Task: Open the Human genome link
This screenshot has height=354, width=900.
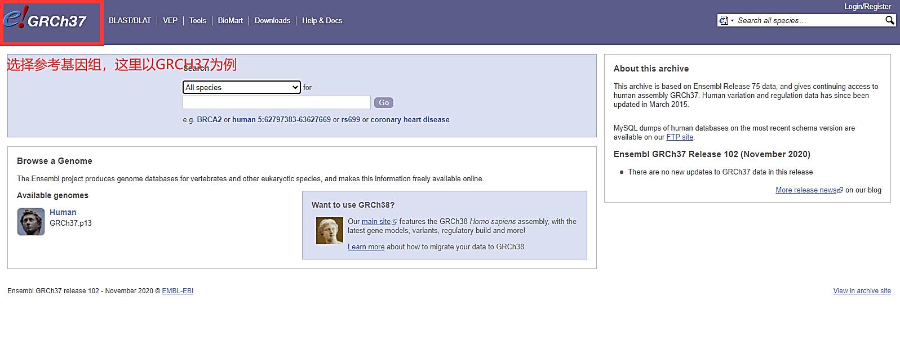Action: pos(63,212)
